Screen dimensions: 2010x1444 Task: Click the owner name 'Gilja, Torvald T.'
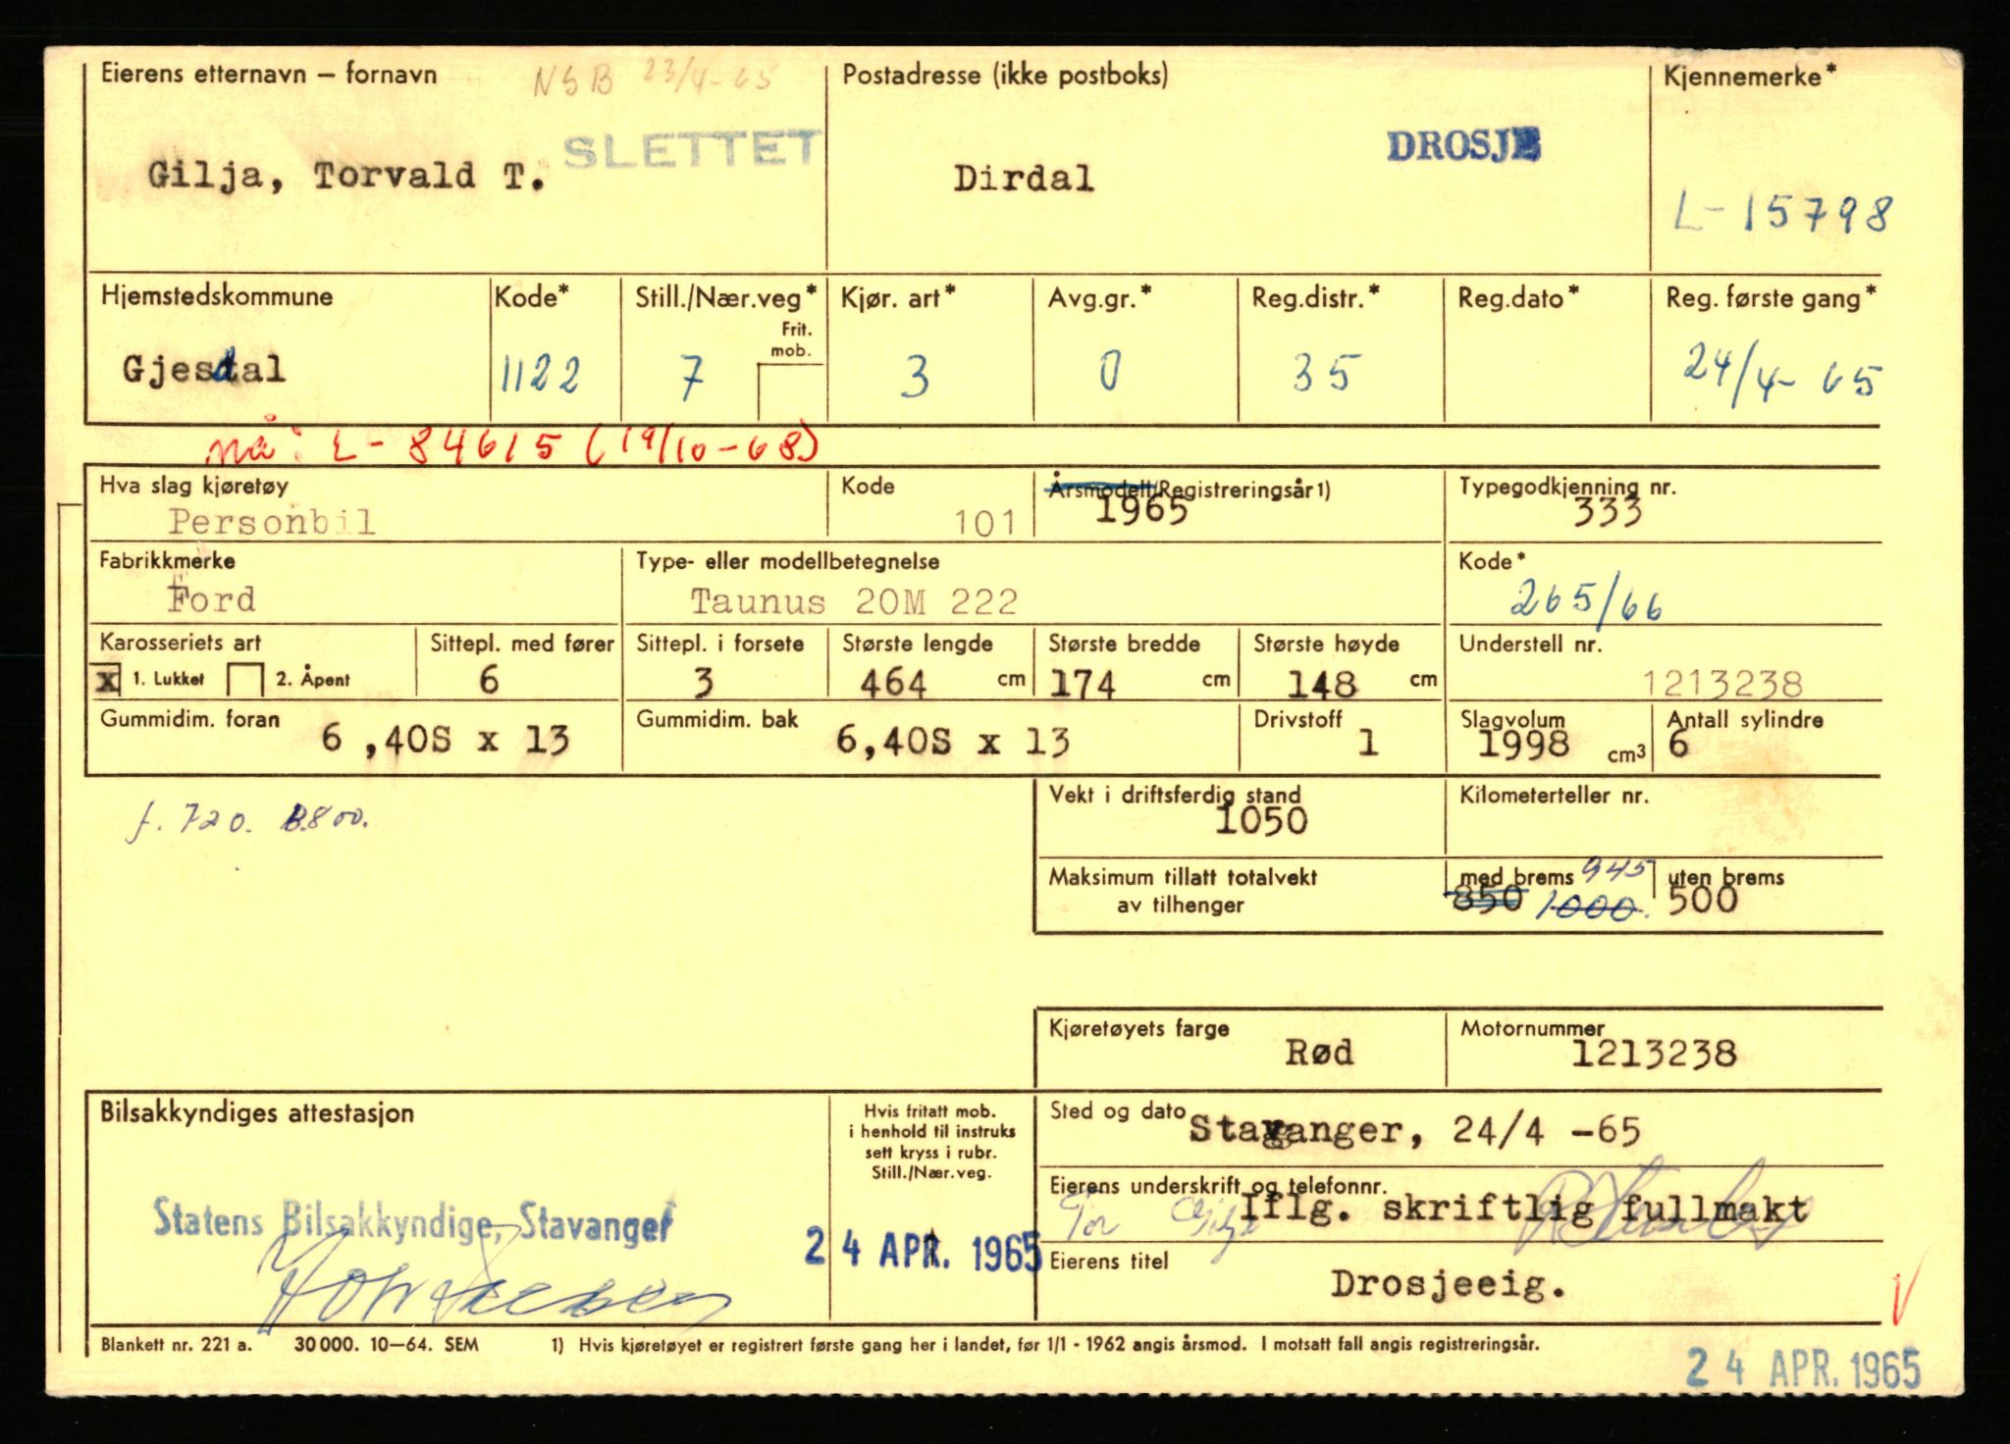pos(344,177)
